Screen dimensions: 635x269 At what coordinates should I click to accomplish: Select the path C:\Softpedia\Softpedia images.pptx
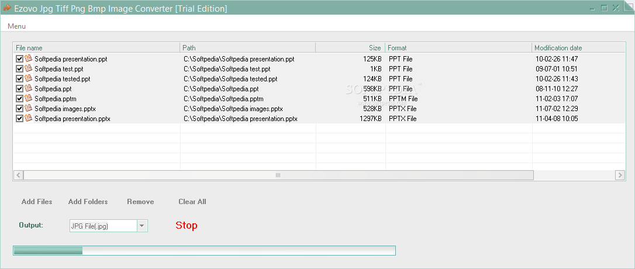(x=233, y=109)
